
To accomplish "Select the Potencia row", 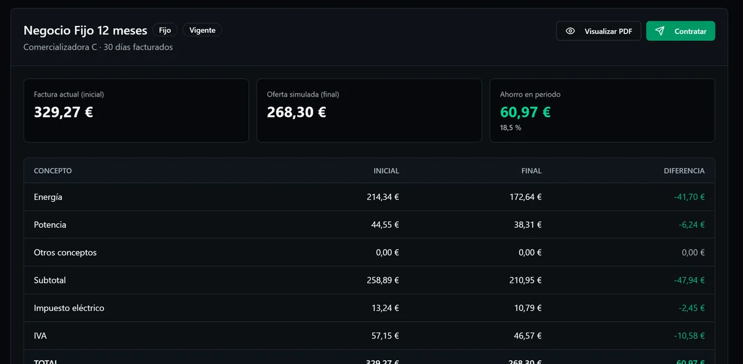I will 369,225.
